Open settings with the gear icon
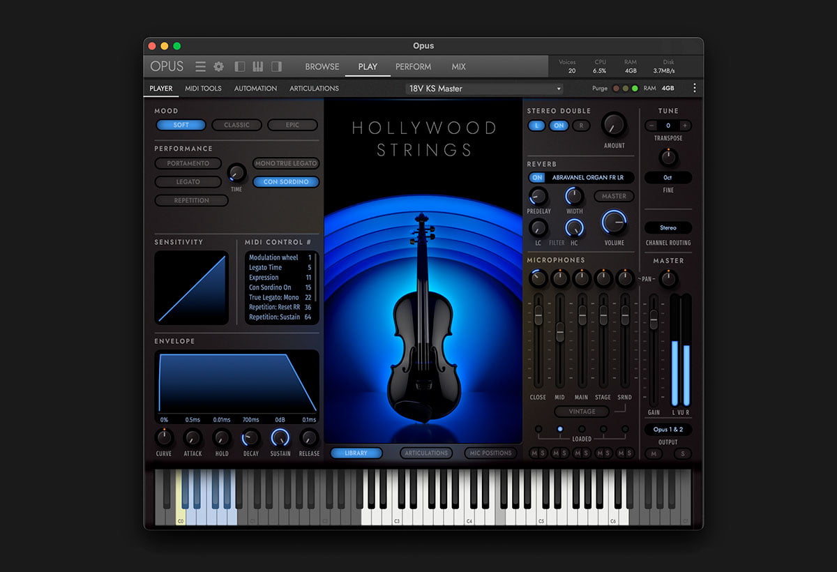This screenshot has height=572, width=837. [x=219, y=67]
